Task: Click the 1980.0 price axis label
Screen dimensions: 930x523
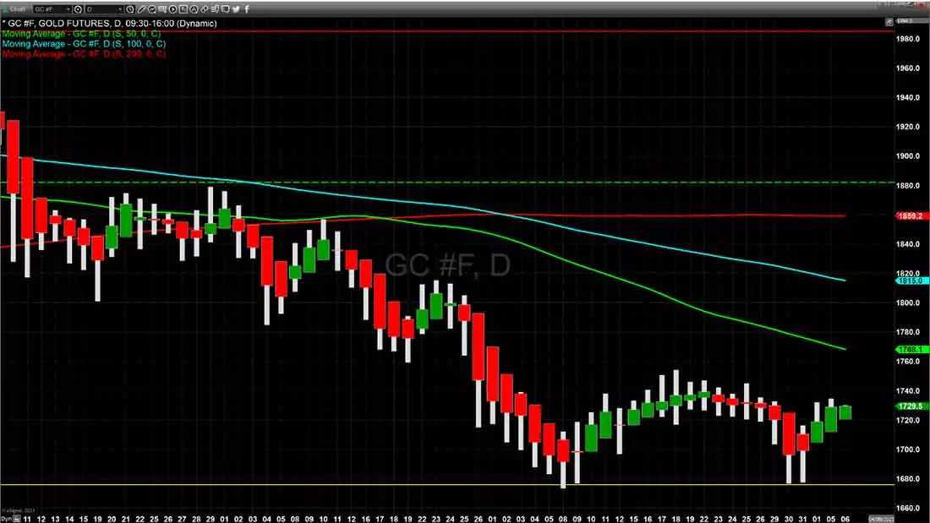Action: click(909, 39)
